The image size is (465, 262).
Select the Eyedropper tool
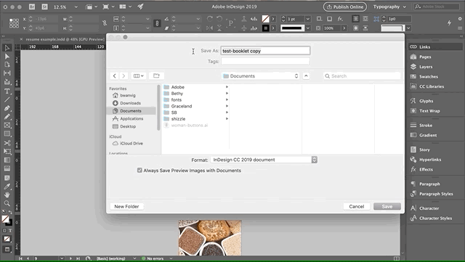pyautogui.click(x=7, y=187)
